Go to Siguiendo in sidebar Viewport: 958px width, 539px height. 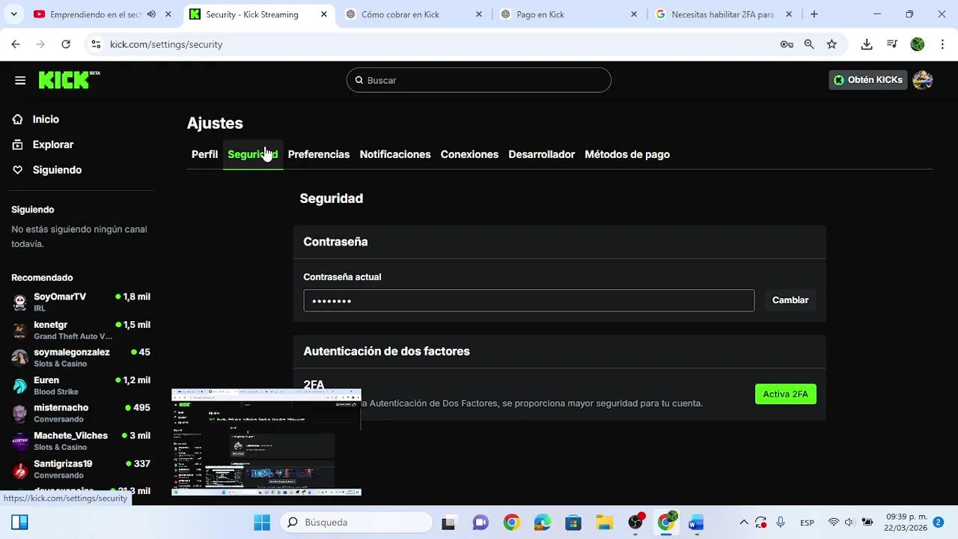(57, 170)
